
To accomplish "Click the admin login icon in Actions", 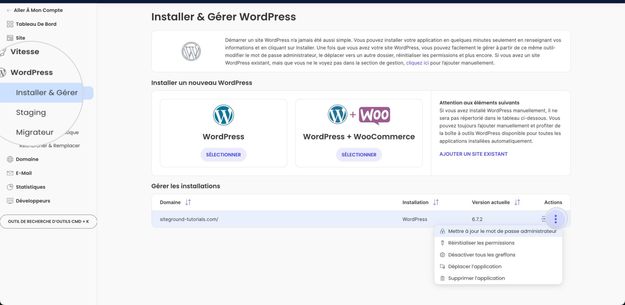I will (x=543, y=219).
